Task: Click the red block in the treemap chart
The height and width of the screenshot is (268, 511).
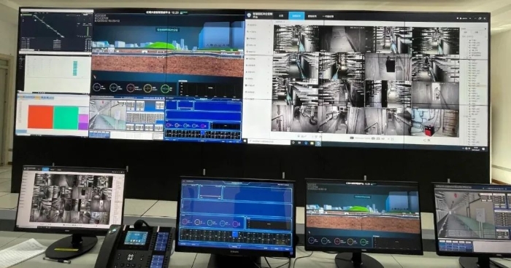Action: pyautogui.click(x=40, y=117)
